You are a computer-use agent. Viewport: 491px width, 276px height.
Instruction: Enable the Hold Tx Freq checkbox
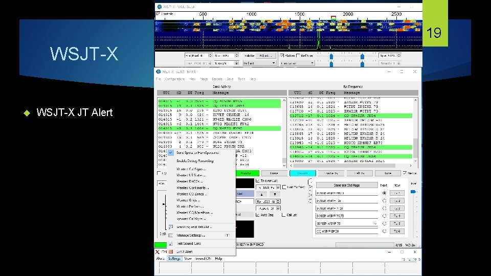[284, 187]
